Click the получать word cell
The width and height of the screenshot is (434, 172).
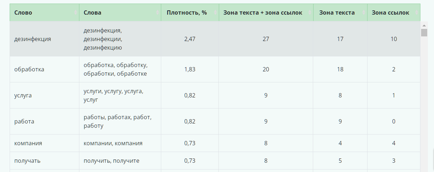click(x=44, y=161)
